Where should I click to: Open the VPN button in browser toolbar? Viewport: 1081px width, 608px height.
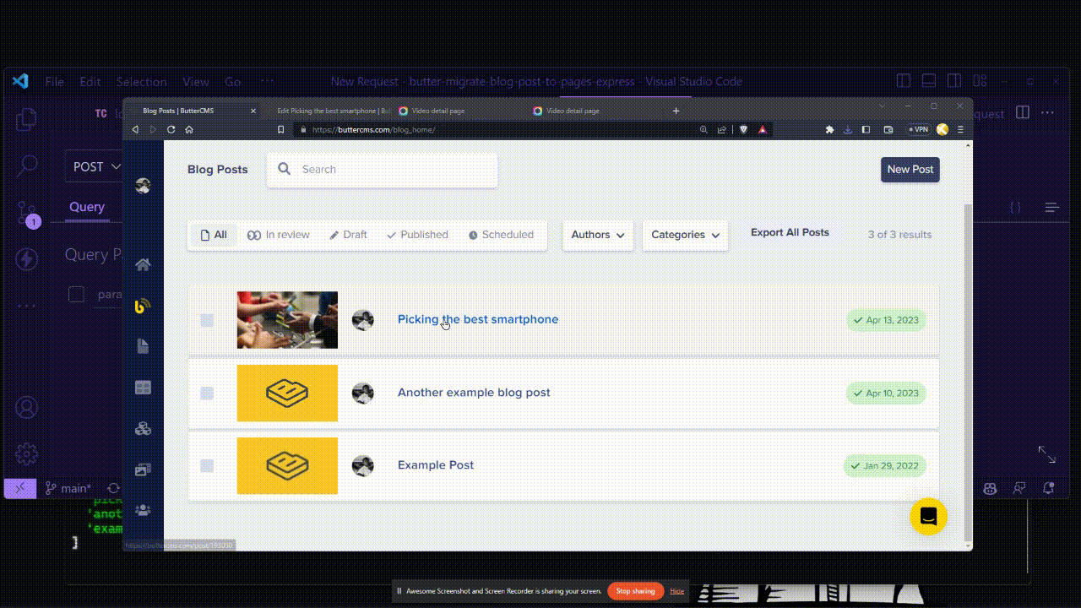pyautogui.click(x=918, y=129)
